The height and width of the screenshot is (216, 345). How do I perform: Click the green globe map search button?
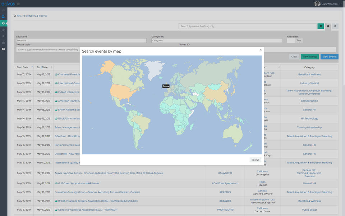pyautogui.click(x=321, y=26)
